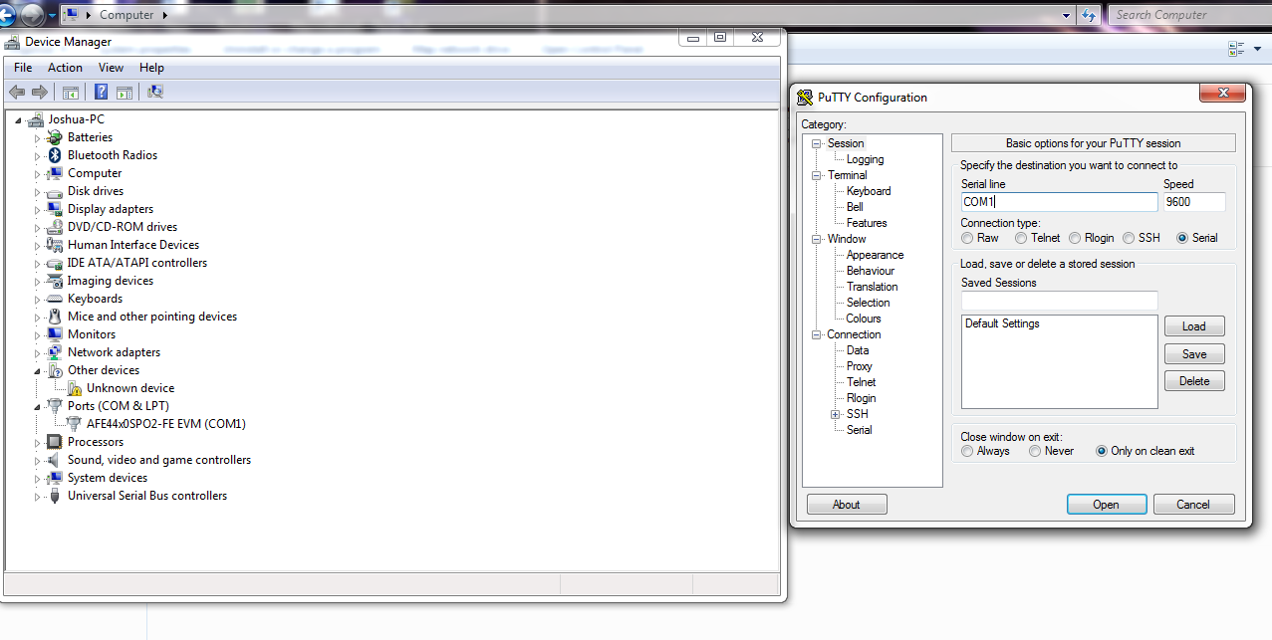This screenshot has height=640, width=1272.
Task: Open the Logging category in PuTTY
Action: 865,159
